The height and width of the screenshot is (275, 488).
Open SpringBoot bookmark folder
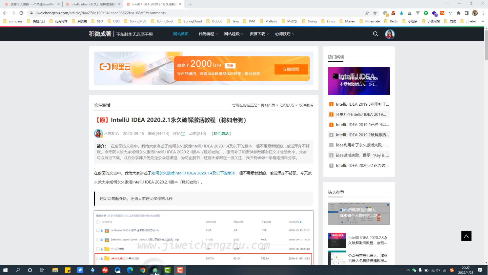pyautogui.click(x=162, y=21)
